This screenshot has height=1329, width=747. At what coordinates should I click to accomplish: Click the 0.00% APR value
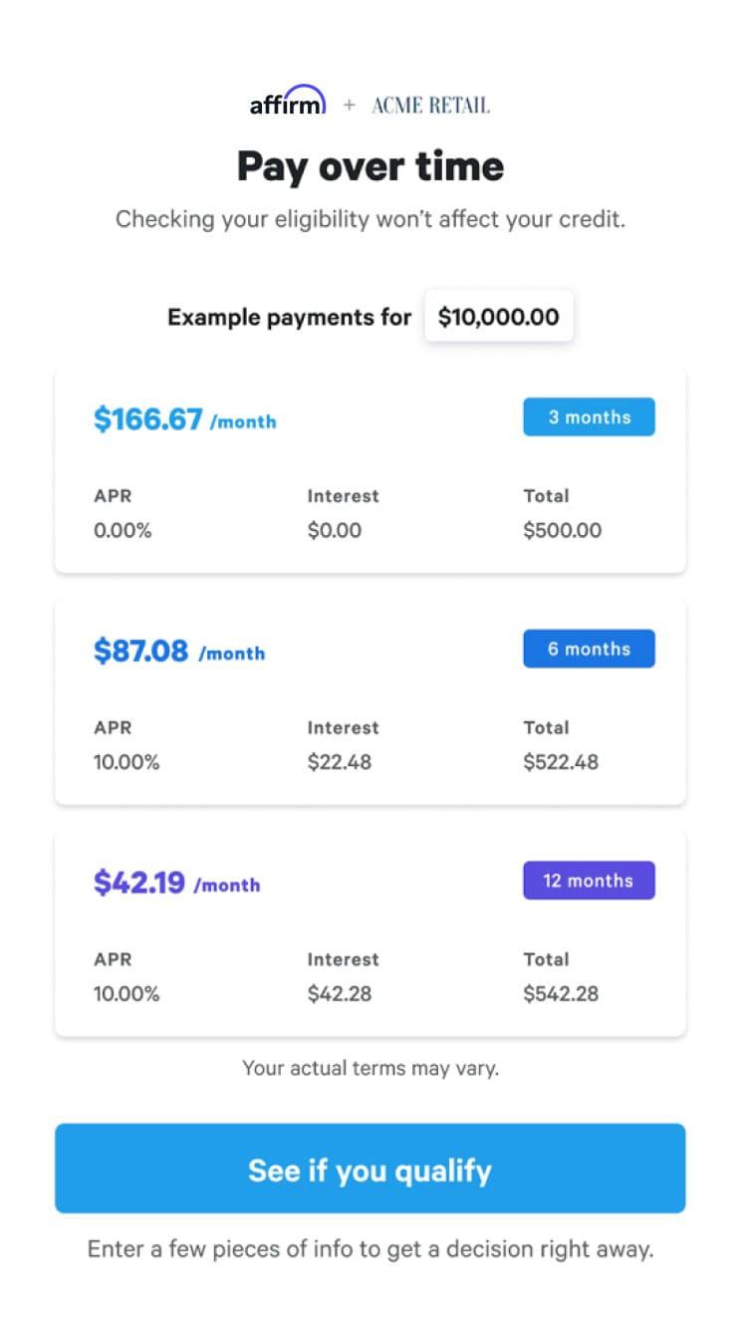pyautogui.click(x=123, y=530)
